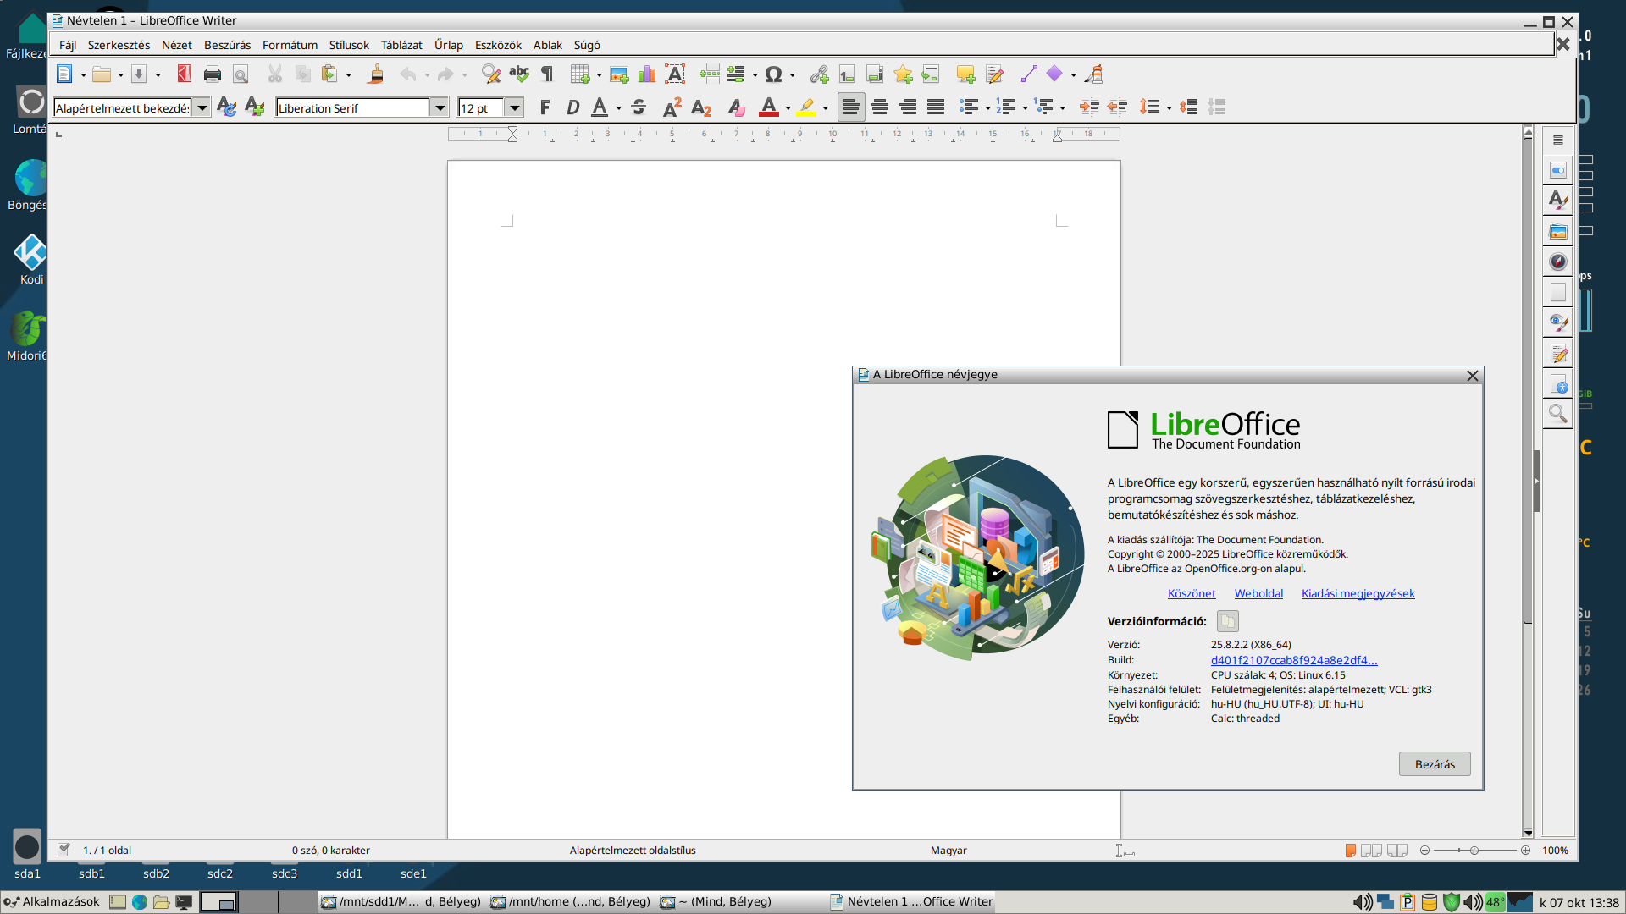The height and width of the screenshot is (914, 1626).
Task: Click the Alkalmazások menu on taskbar
Action: [53, 902]
